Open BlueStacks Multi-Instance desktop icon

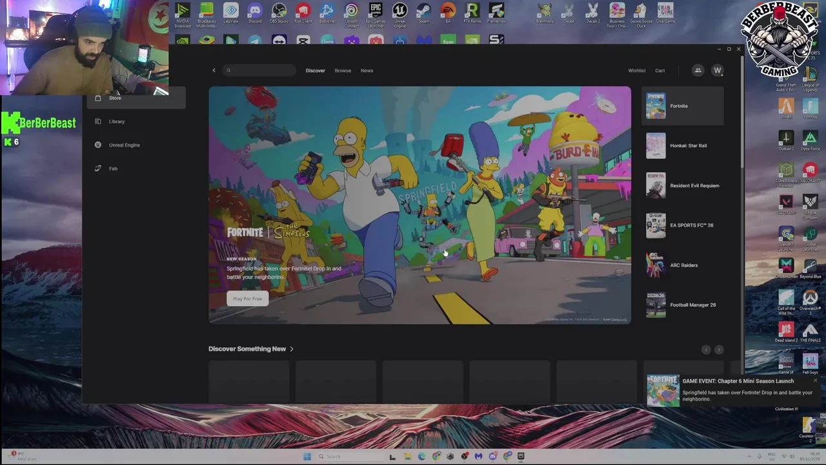coord(206,15)
